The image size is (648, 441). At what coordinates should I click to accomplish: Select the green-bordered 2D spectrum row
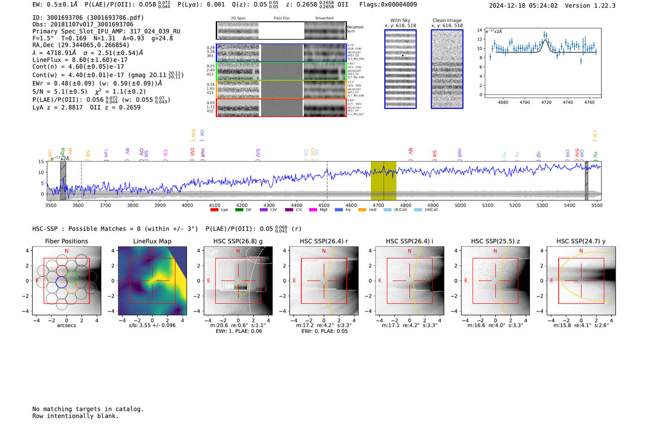pyautogui.click(x=281, y=71)
